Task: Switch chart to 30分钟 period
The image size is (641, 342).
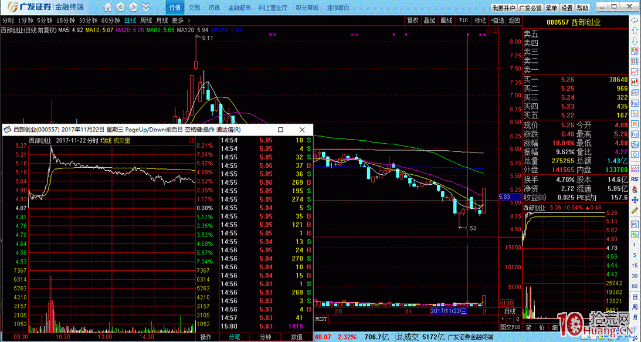Action: 88,20
